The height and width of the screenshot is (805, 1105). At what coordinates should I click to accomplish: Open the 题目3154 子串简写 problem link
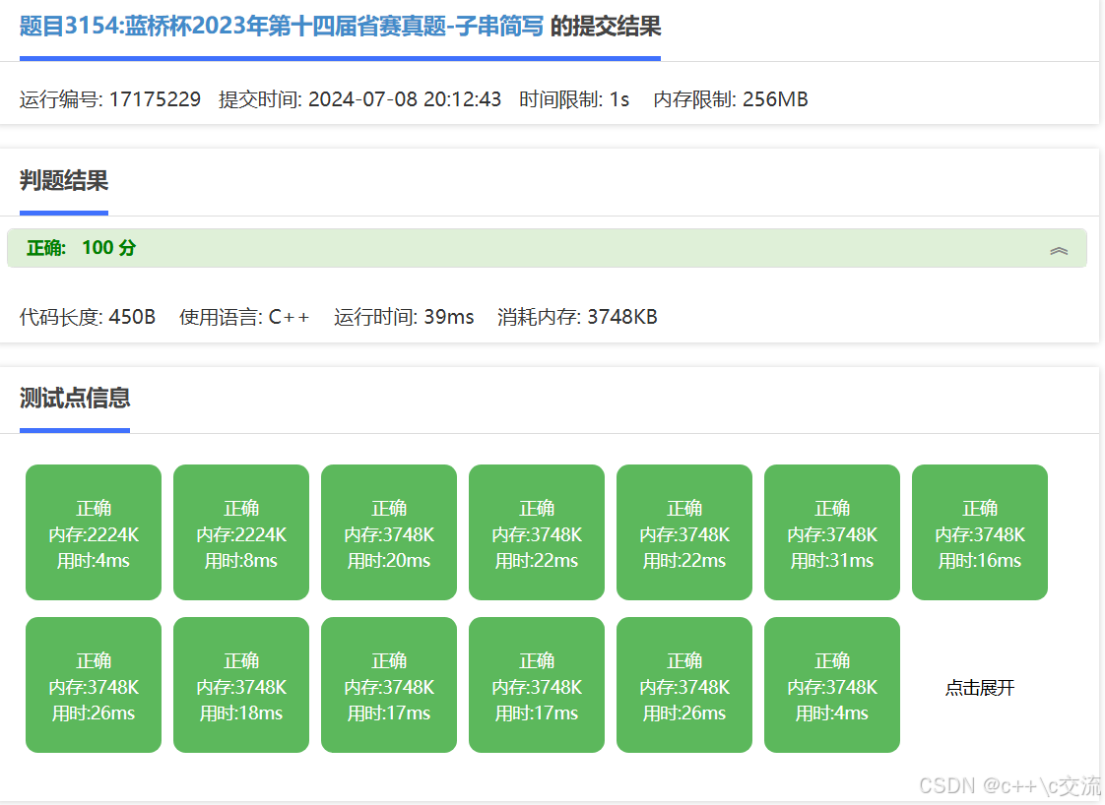pyautogui.click(x=282, y=26)
